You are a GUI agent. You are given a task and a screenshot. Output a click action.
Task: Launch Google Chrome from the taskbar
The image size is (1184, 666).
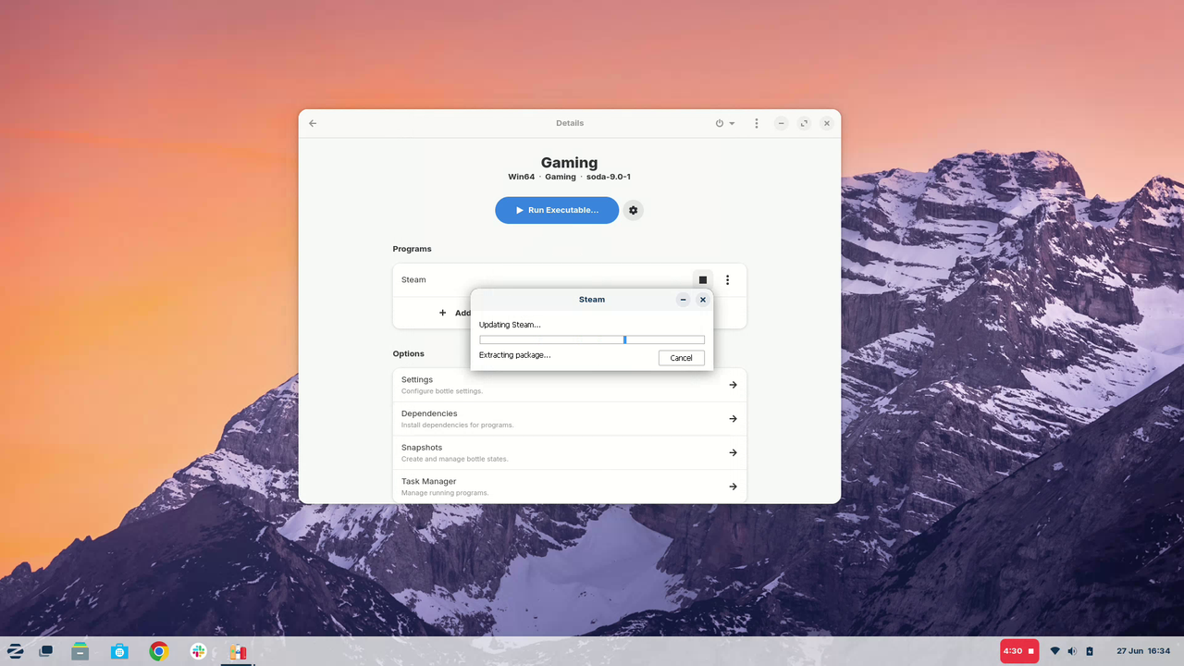(159, 651)
